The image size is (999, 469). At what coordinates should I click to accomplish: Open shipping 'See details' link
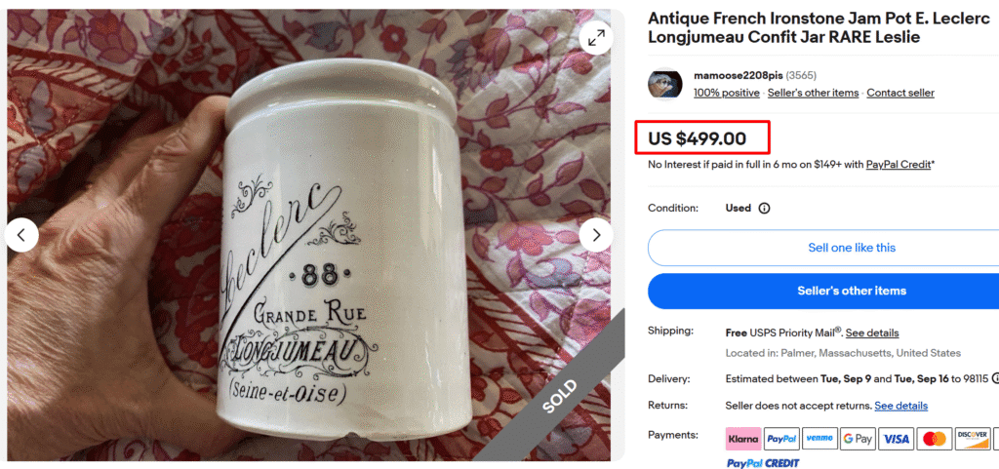tap(872, 332)
